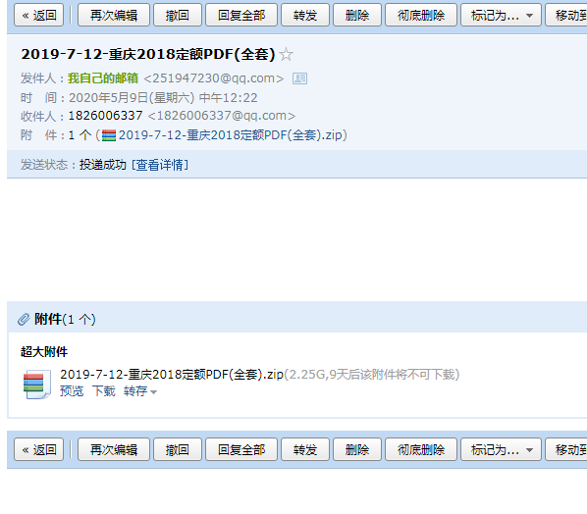This screenshot has height=514, width=587.
Task: Open sender contact card icon
Action: point(299,78)
